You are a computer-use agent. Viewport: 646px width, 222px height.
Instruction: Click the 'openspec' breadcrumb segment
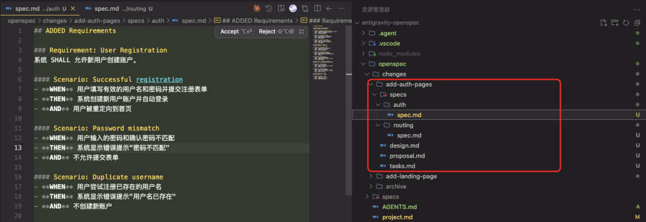tap(22, 20)
